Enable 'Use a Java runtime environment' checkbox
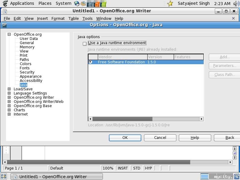240x180 pixels. [85, 44]
